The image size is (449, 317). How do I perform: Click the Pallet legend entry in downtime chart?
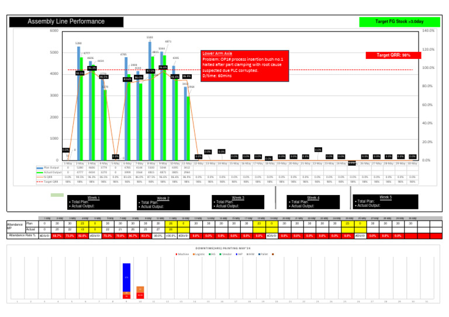pos(263,254)
